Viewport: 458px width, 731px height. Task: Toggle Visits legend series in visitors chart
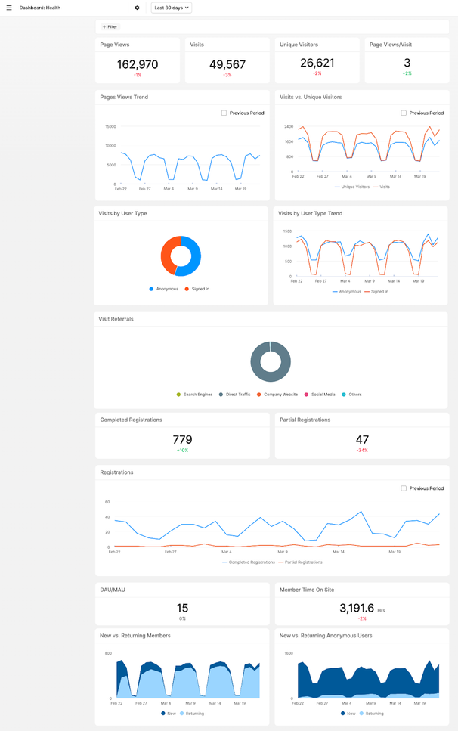click(x=382, y=187)
